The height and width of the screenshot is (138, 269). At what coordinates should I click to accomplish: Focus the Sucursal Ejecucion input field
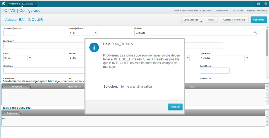coord(9,33)
